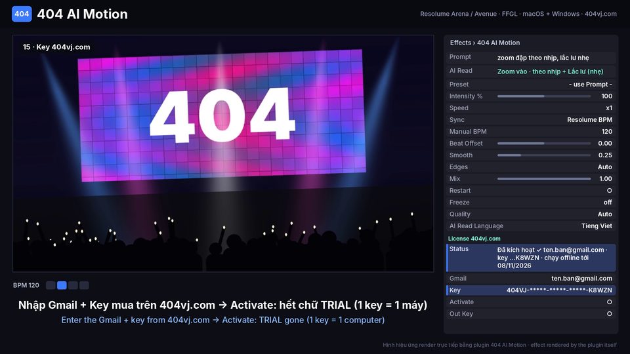Click the highlighted blue beat indicator square
Image resolution: width=630 pixels, height=354 pixels.
[x=62, y=285]
